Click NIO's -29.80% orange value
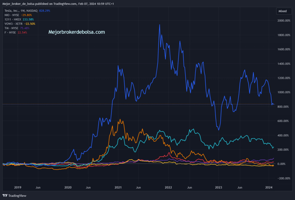 (26, 15)
